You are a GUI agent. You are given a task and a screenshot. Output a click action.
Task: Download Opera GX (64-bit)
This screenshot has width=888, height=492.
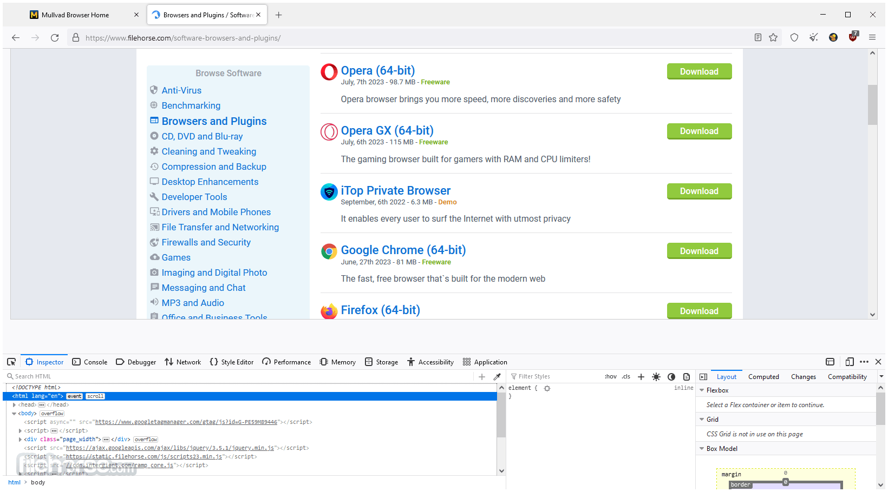[699, 131]
